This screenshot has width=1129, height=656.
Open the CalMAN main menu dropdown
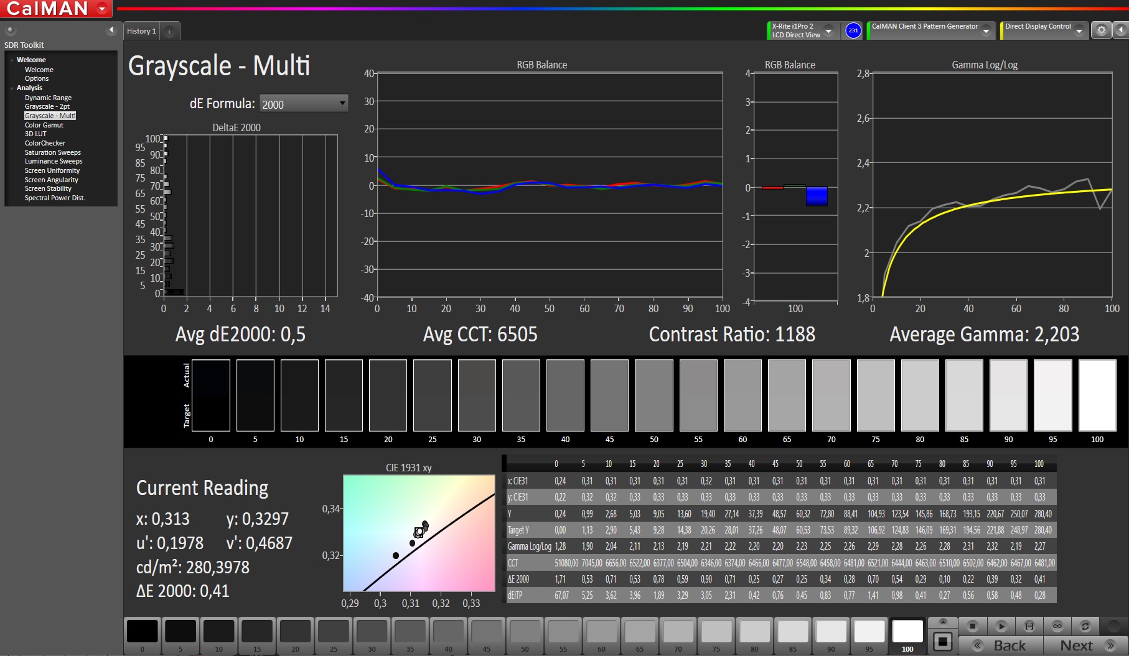pyautogui.click(x=101, y=9)
